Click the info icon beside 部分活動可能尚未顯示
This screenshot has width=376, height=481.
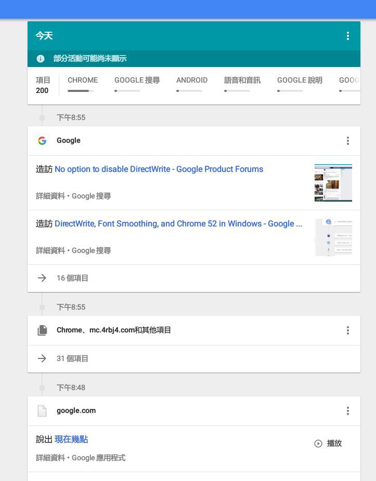pyautogui.click(x=41, y=59)
